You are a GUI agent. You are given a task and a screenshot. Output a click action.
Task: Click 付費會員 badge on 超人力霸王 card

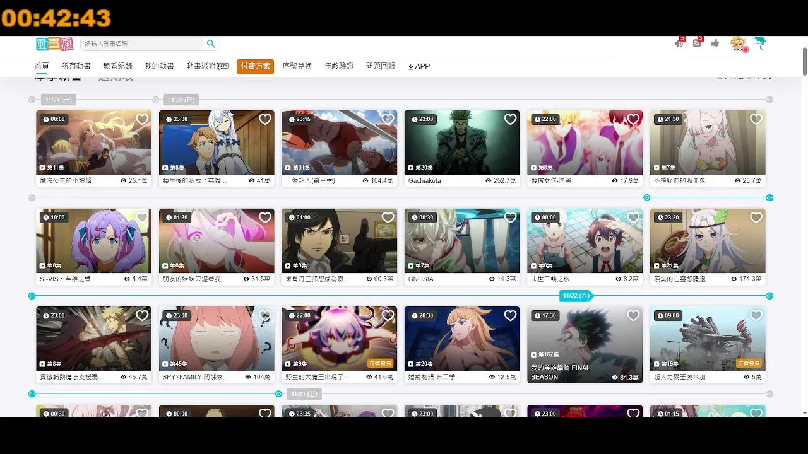(749, 363)
